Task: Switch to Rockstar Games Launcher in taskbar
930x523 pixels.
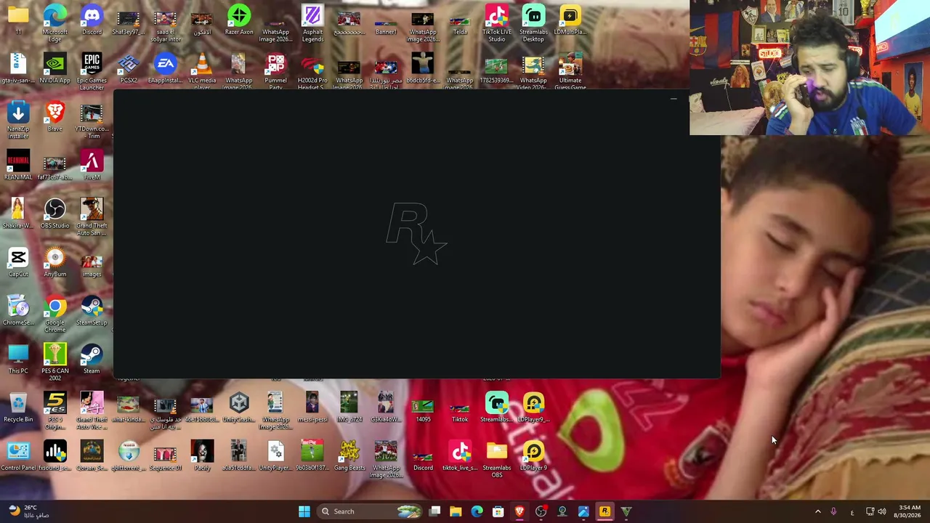Action: tap(604, 511)
